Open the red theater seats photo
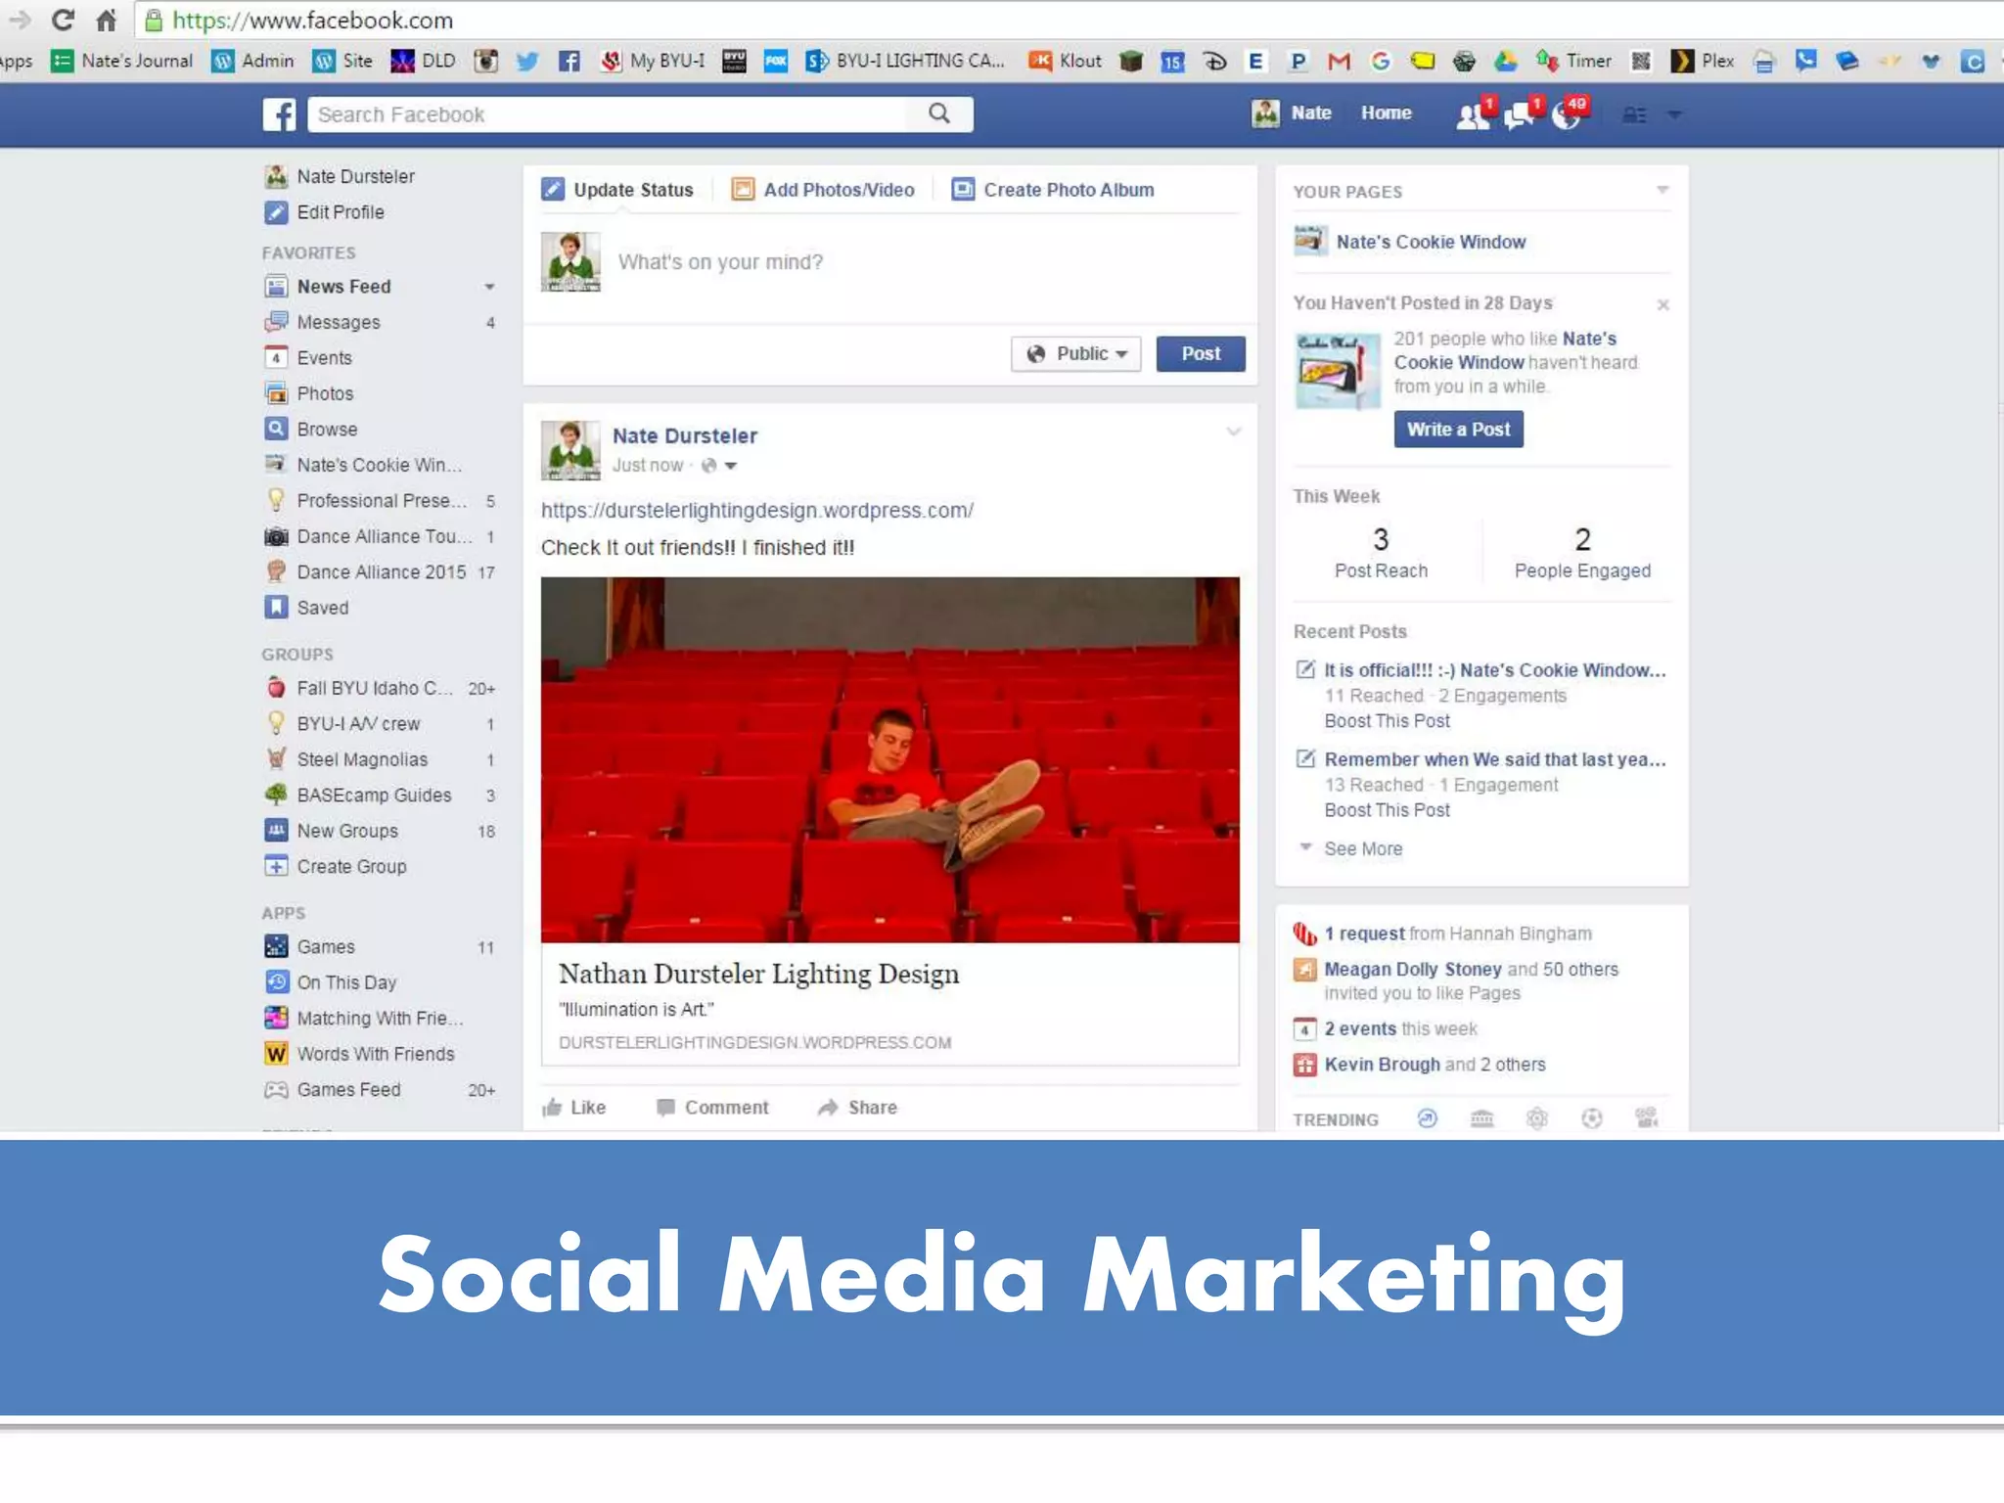 (x=890, y=760)
